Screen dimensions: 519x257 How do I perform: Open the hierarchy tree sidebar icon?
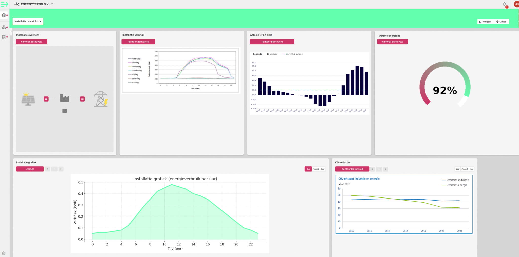4,27
